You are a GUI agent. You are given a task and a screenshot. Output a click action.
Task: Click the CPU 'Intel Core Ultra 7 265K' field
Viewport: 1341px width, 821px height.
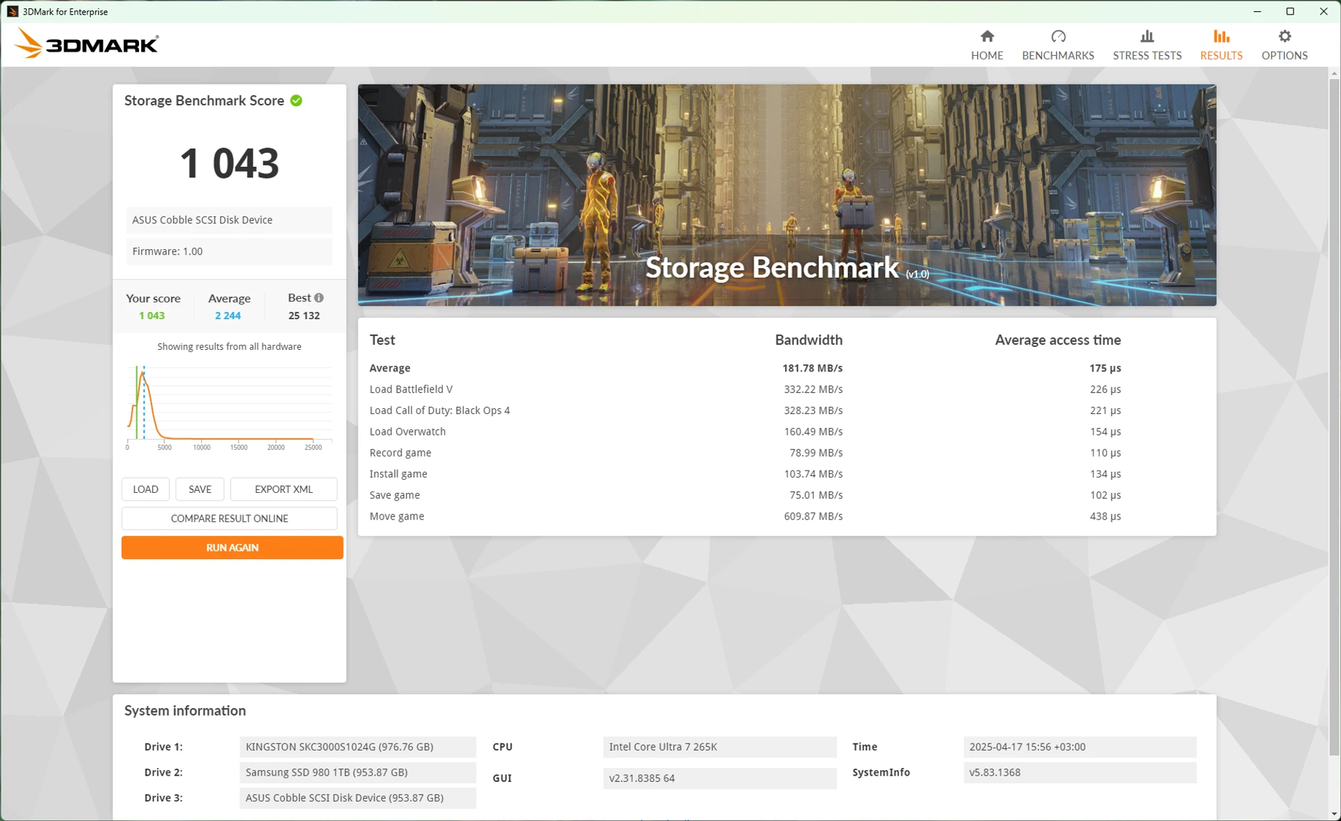pos(719,746)
